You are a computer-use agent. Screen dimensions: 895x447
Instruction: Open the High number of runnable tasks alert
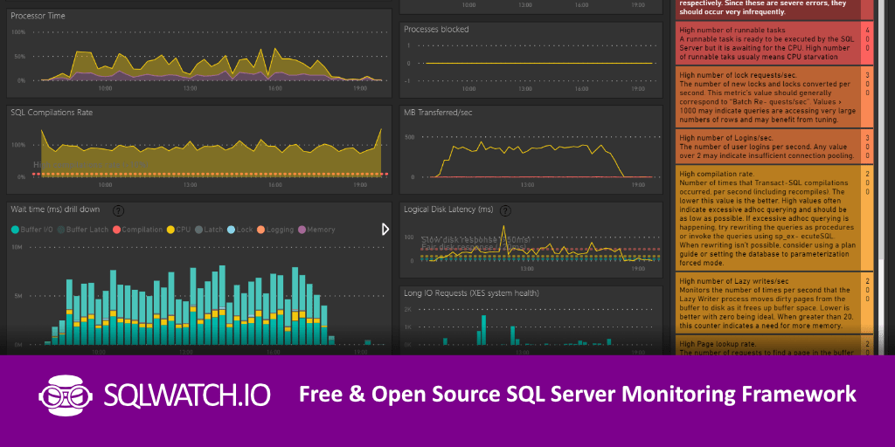(774, 44)
